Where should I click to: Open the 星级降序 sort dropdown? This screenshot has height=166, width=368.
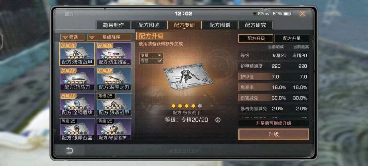click(109, 37)
